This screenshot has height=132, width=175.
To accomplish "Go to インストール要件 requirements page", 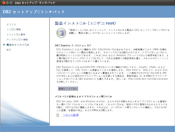I will (16, 35).
